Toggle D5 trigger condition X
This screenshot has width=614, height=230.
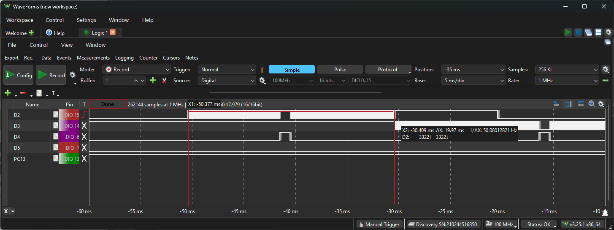[x=84, y=148]
